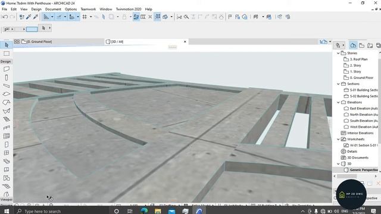Open Microsoft Edge from the taskbar
381x214 pixels.
[144, 211]
